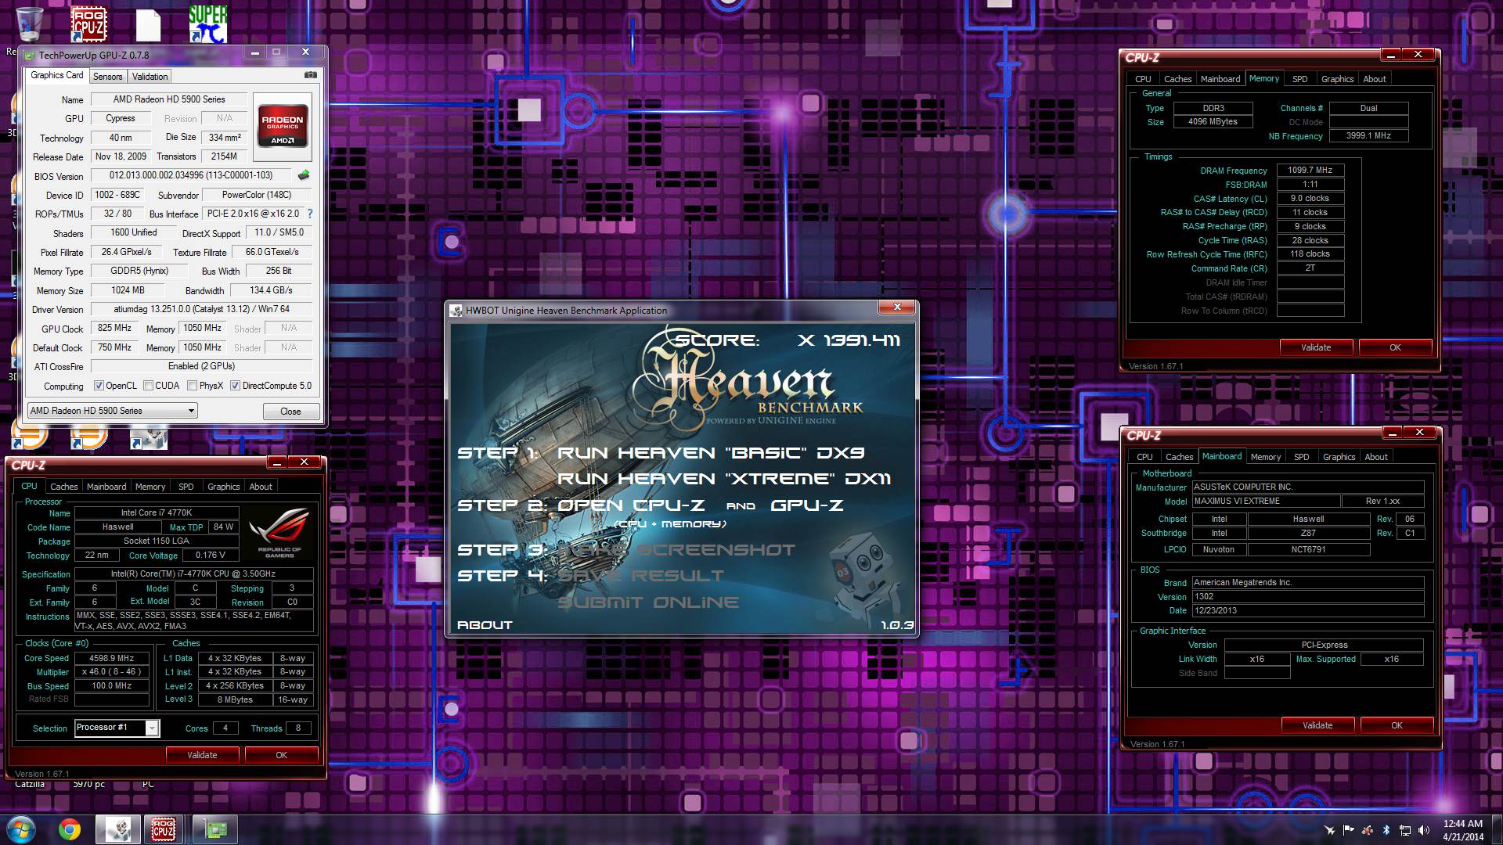The width and height of the screenshot is (1503, 845).
Task: Open the Processor #1 selection dropdown
Action: (x=117, y=728)
